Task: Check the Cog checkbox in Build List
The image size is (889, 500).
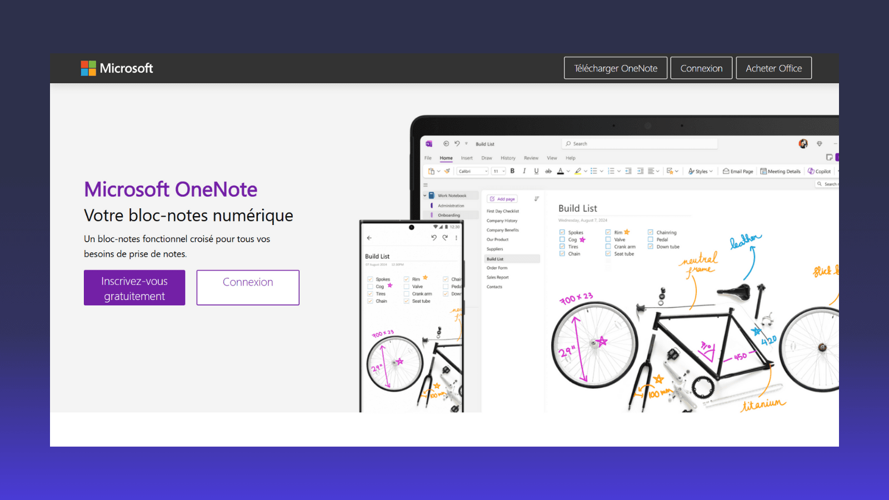Action: point(562,239)
